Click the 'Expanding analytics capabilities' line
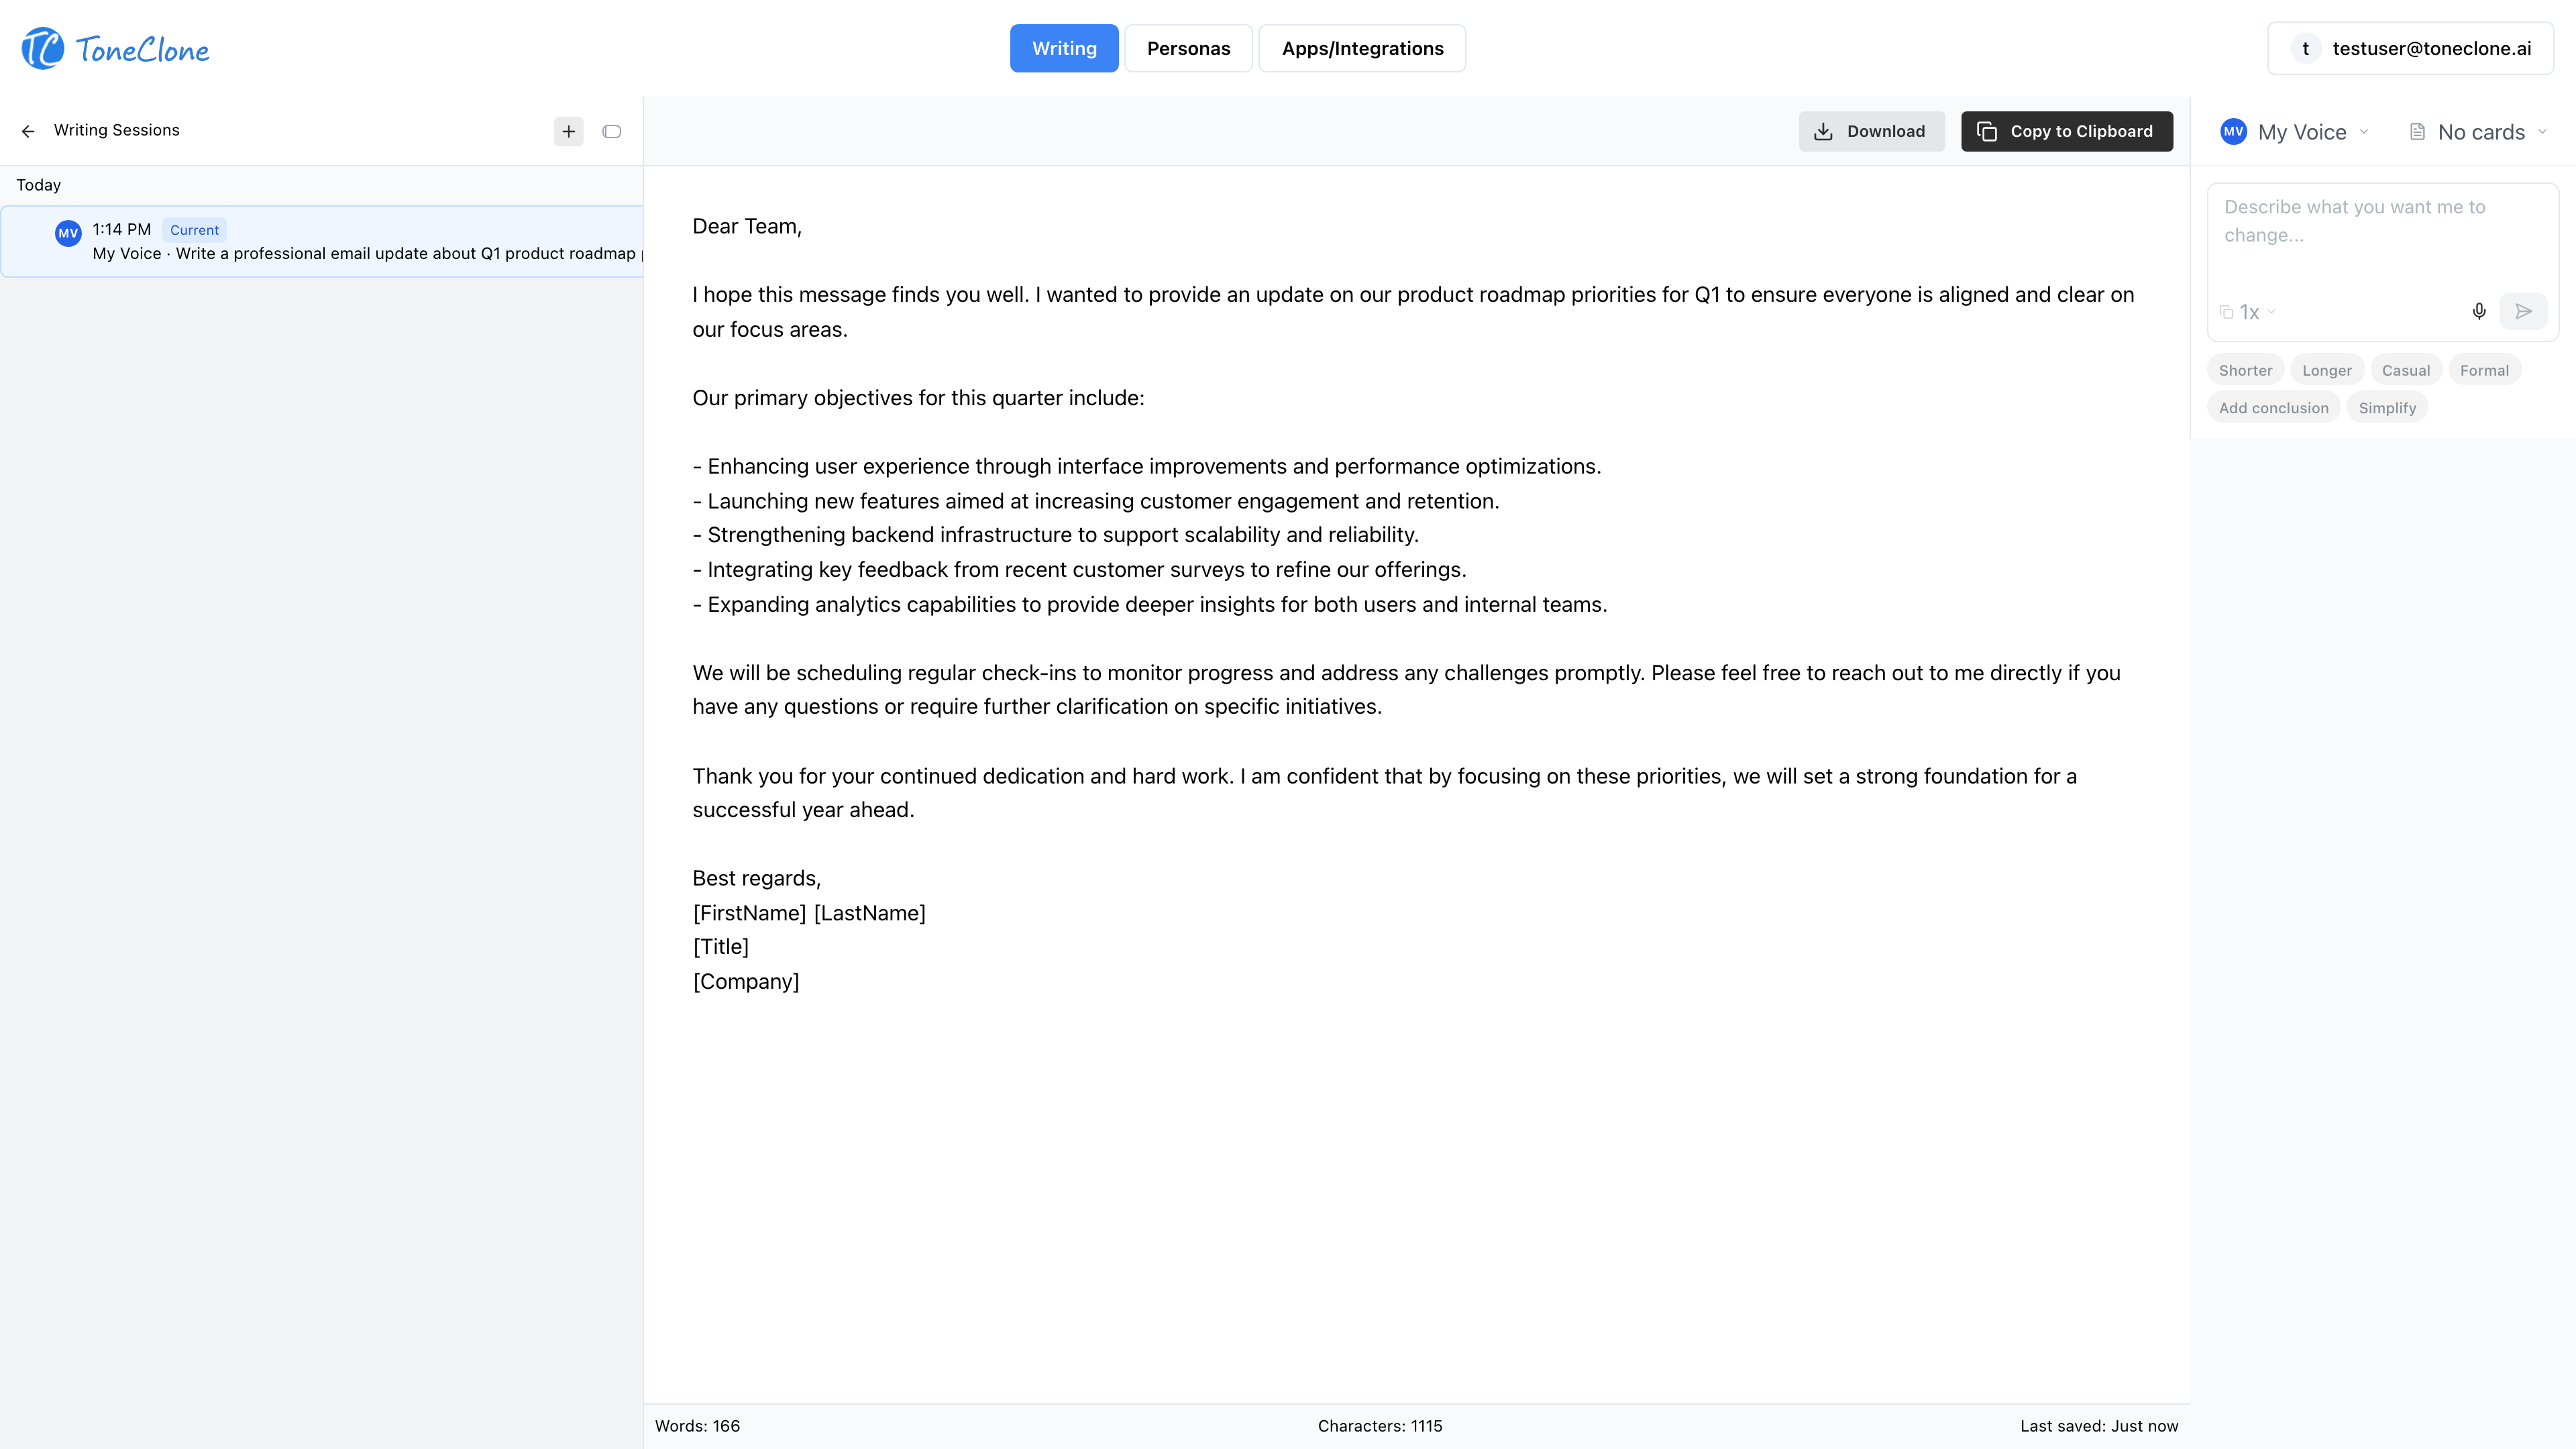The height and width of the screenshot is (1449, 2576). (x=1150, y=604)
